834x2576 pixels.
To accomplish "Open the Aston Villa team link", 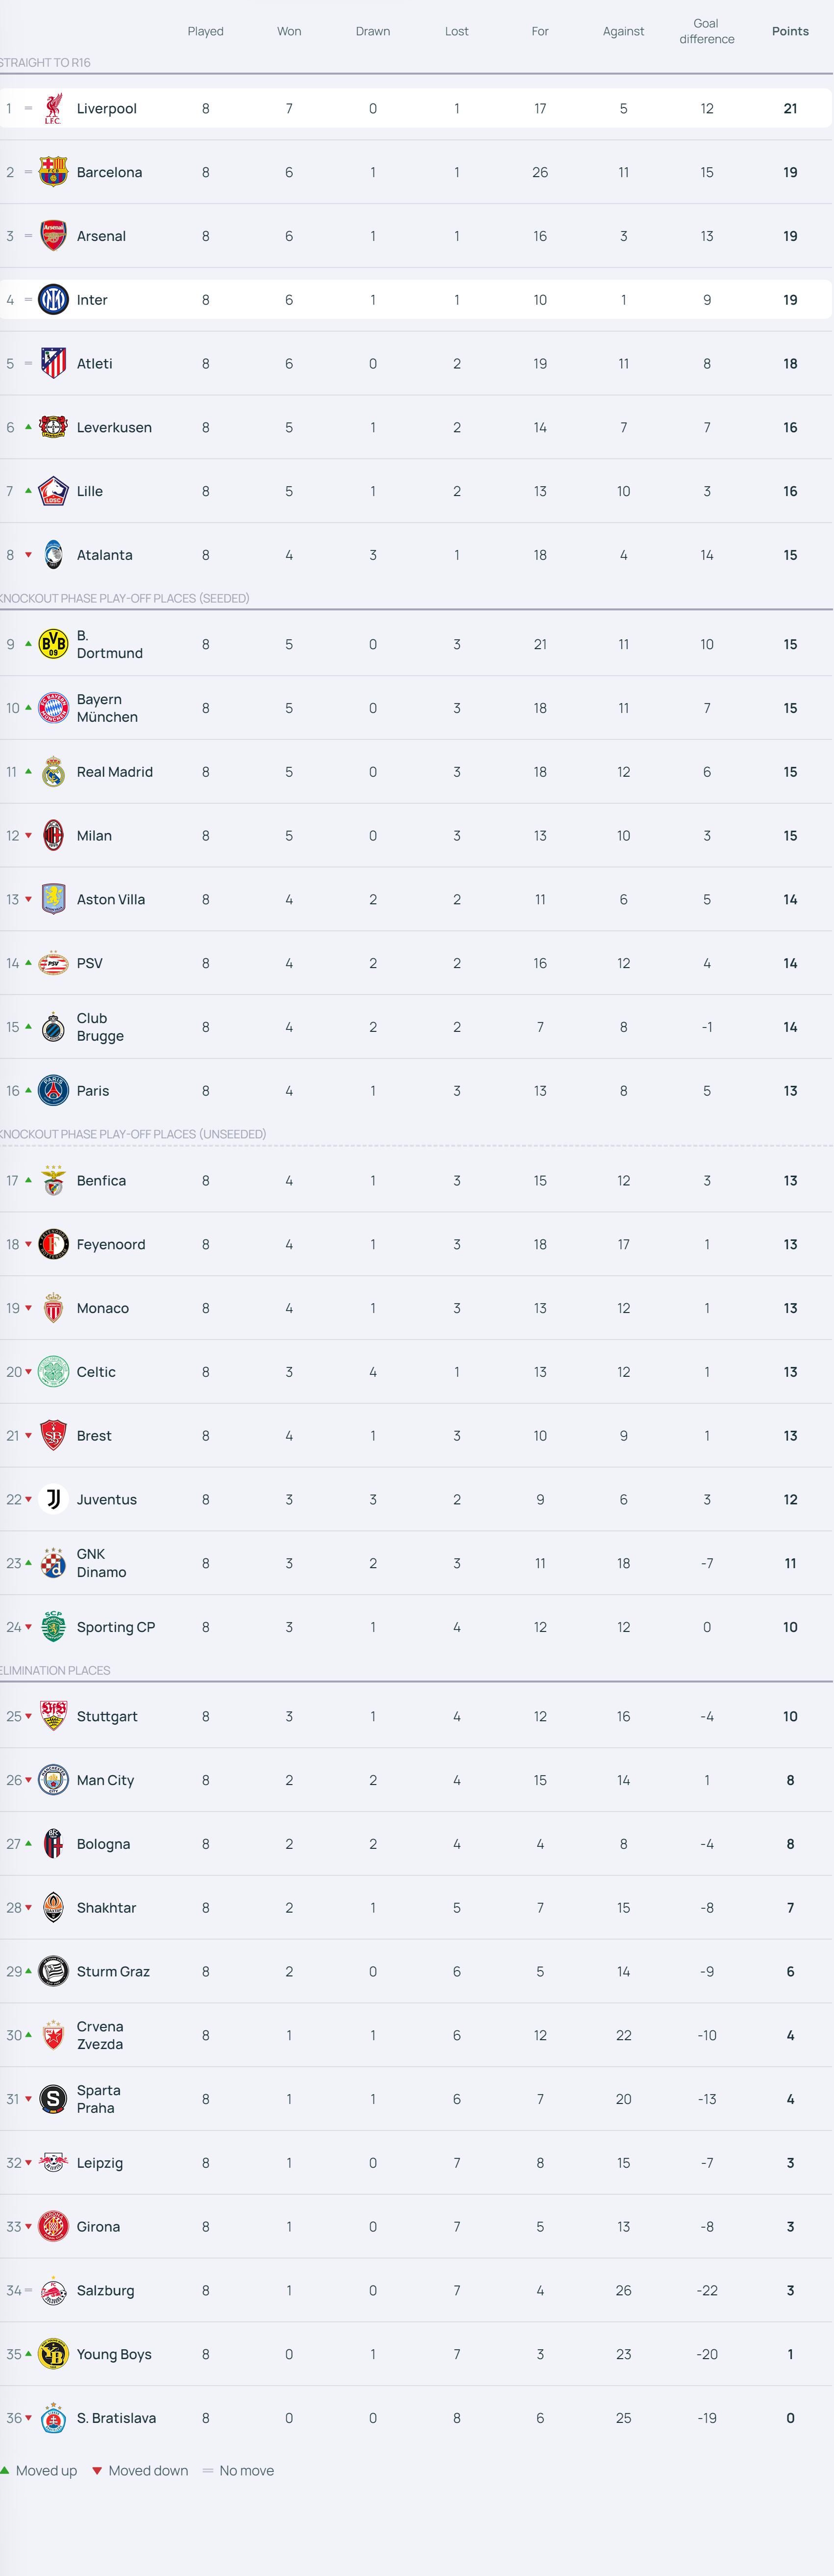I will pos(111,900).
